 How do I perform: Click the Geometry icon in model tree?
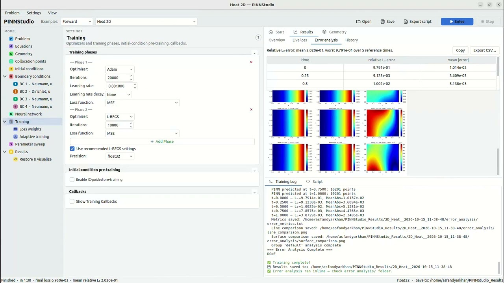point(11,53)
